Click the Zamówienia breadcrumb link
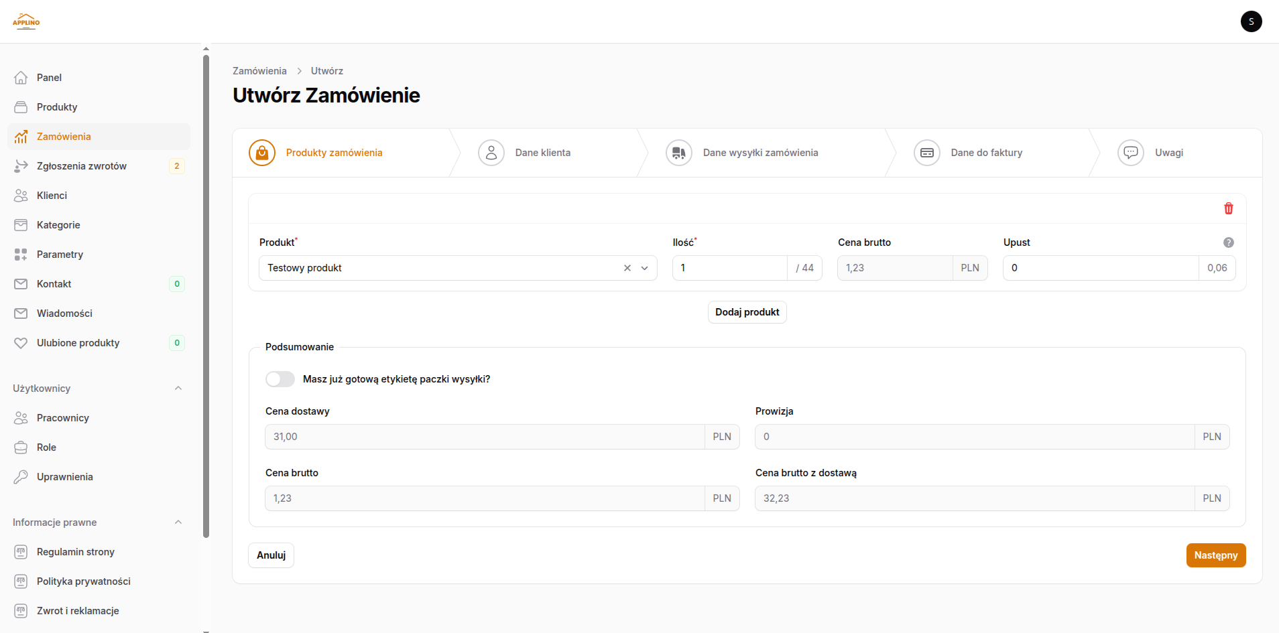The height and width of the screenshot is (633, 1279). click(x=259, y=71)
